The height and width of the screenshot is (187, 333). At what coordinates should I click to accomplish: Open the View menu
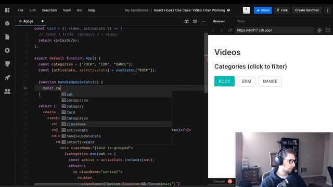[x=67, y=10]
